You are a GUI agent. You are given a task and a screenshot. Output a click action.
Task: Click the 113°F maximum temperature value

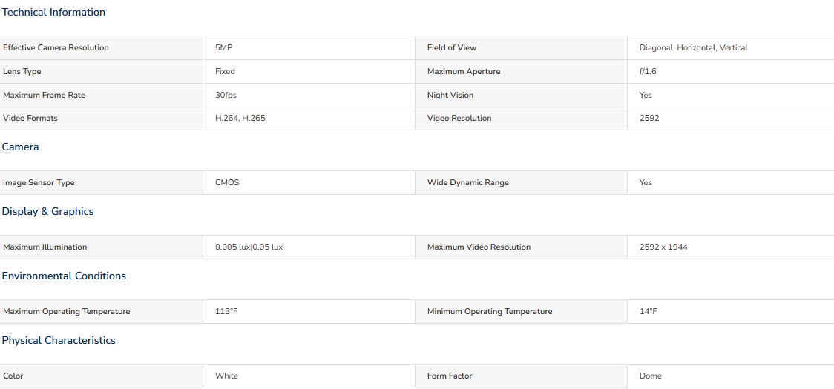226,311
